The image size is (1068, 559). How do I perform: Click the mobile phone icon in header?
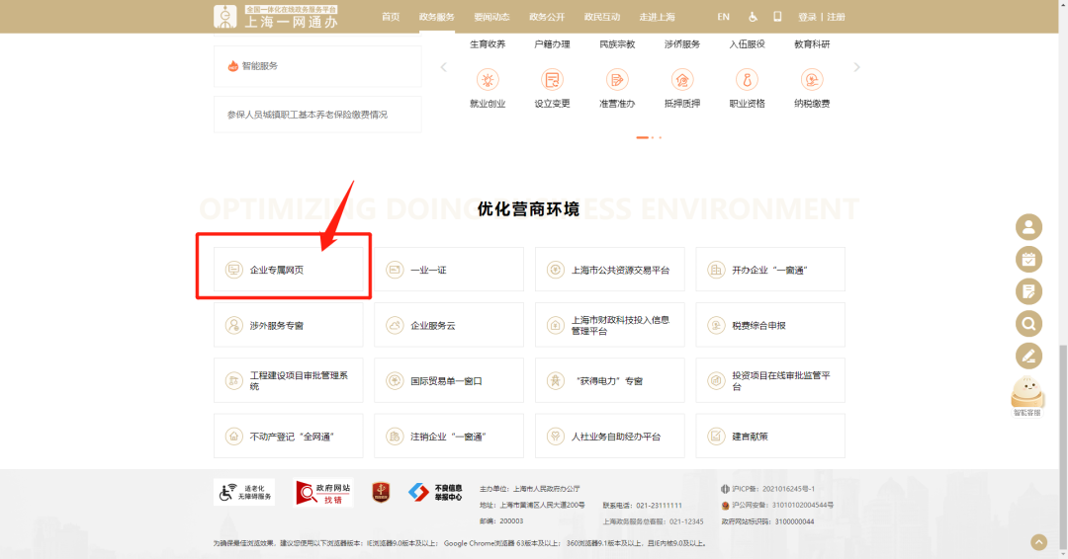click(777, 17)
